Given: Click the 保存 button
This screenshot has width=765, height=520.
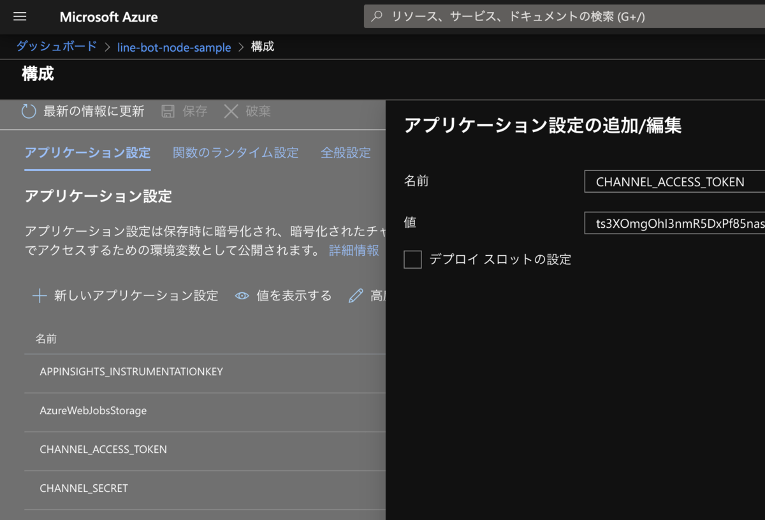Looking at the screenshot, I should (184, 111).
